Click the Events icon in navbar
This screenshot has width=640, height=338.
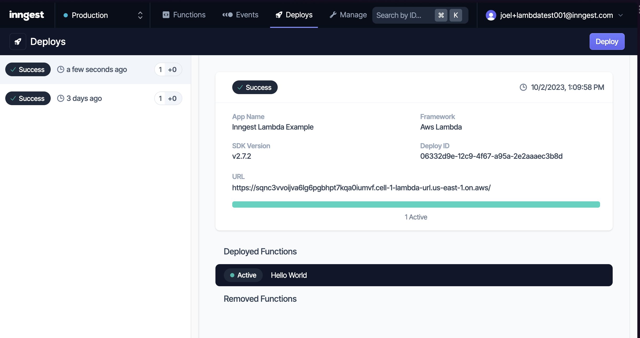pyautogui.click(x=228, y=15)
